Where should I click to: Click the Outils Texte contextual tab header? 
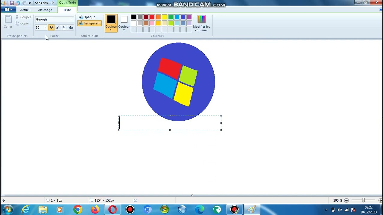(67, 3)
